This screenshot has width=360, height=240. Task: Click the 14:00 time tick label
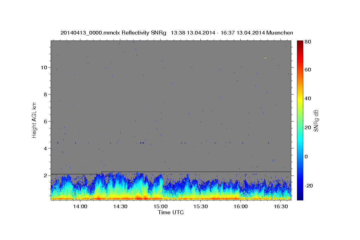pos(80,207)
